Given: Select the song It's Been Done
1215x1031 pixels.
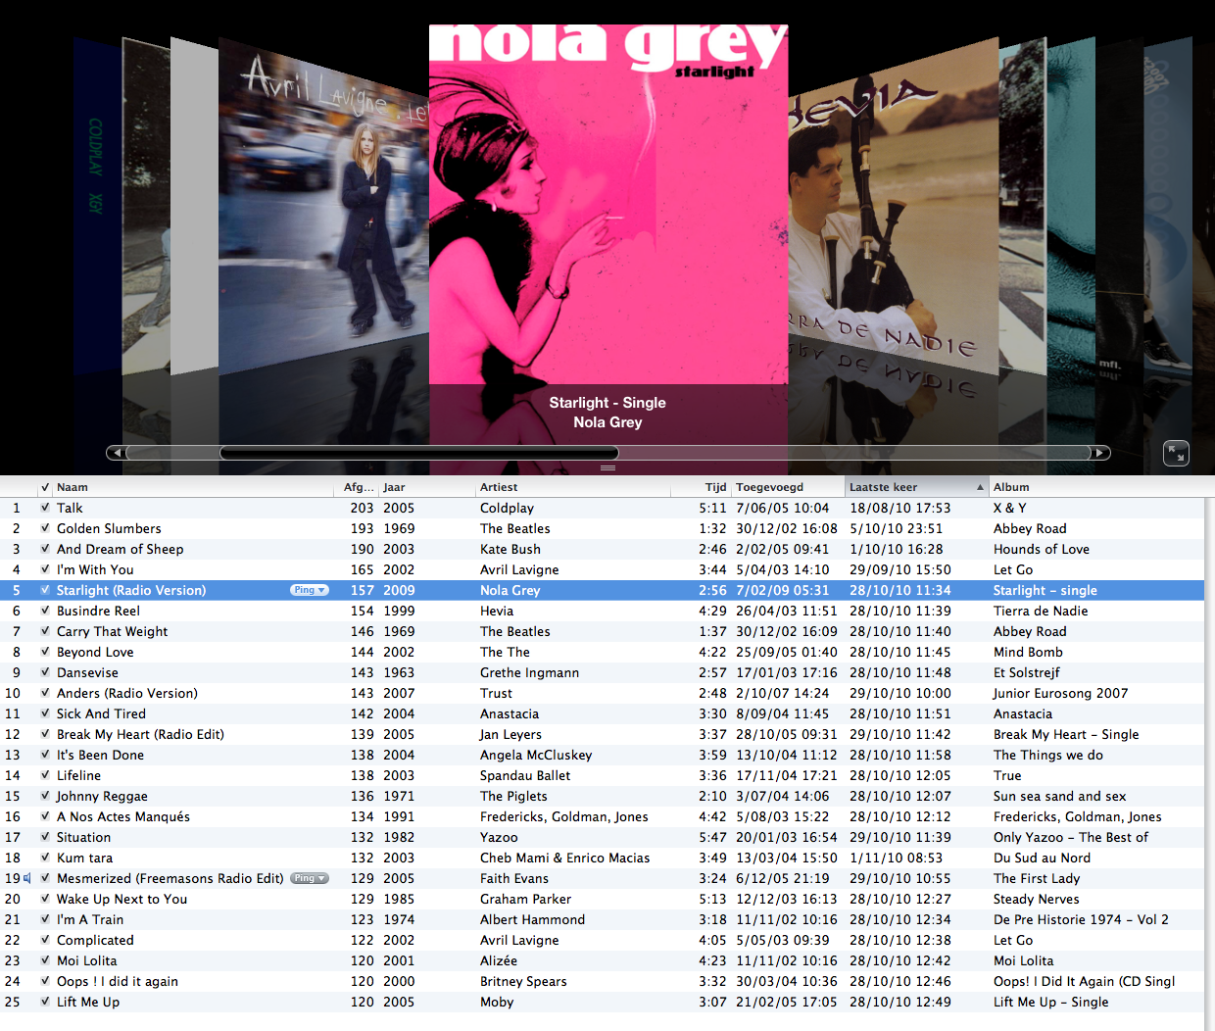Looking at the screenshot, I should pos(100,755).
